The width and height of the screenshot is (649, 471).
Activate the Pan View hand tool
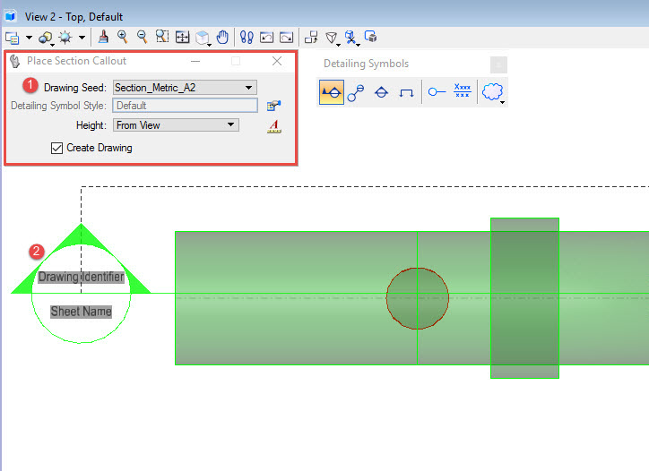click(222, 38)
